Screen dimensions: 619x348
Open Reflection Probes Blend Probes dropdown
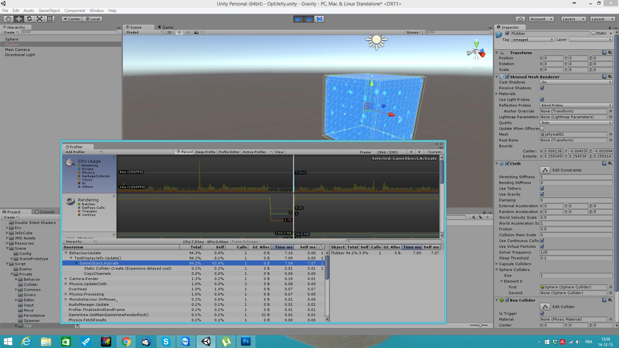click(x=576, y=105)
